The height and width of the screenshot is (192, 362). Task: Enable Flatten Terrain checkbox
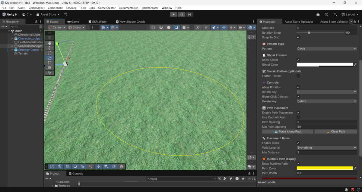pyautogui.click(x=298, y=76)
